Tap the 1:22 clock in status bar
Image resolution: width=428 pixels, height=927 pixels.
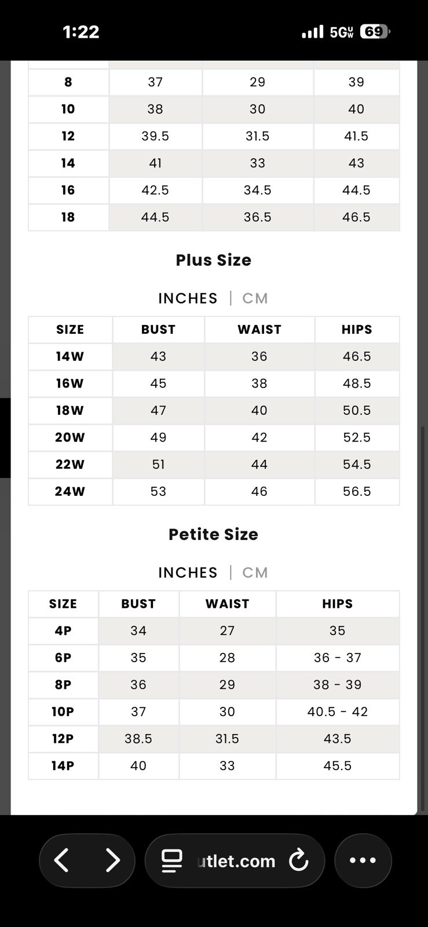(81, 32)
